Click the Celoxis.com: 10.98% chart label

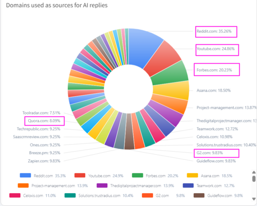point(214,137)
